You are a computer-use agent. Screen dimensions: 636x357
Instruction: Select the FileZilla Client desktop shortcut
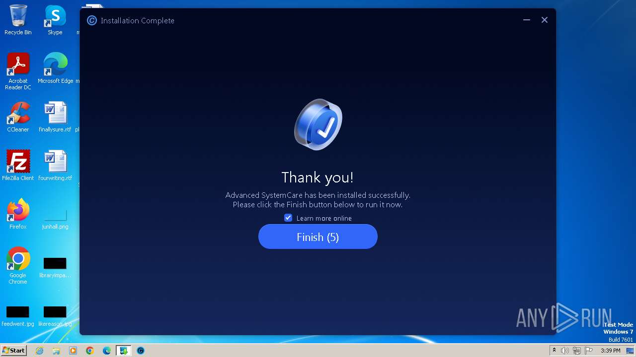pos(18,166)
